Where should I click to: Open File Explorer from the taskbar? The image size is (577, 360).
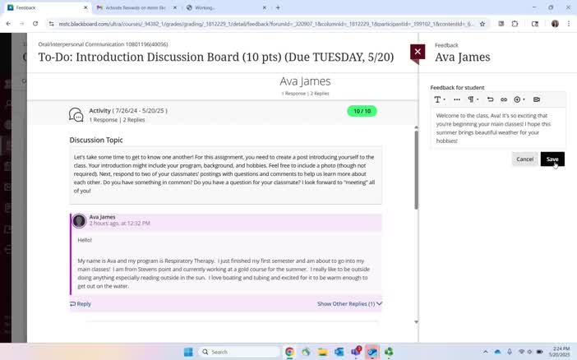(322, 352)
